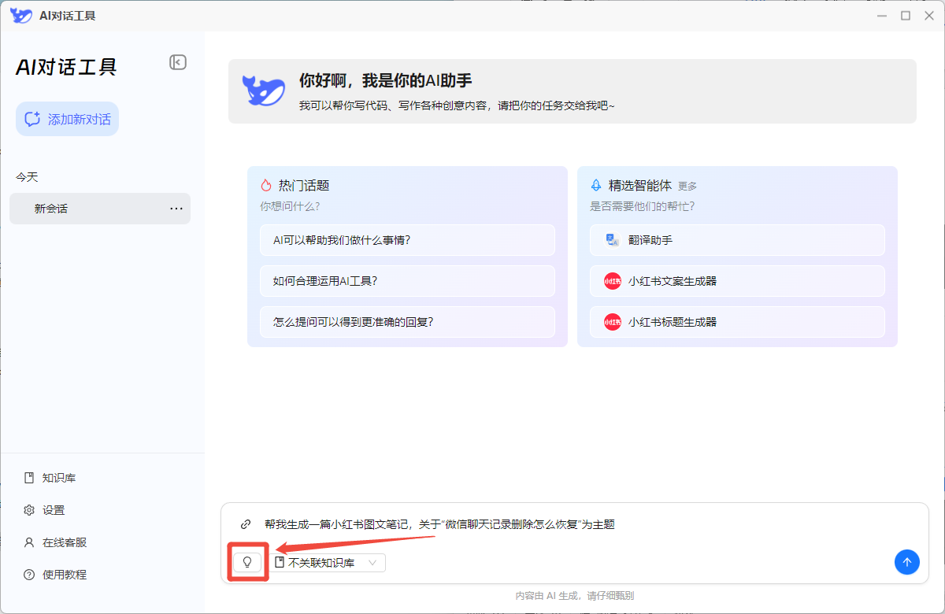Click the 你想问什么? subtitle
945x614 pixels.
click(290, 206)
